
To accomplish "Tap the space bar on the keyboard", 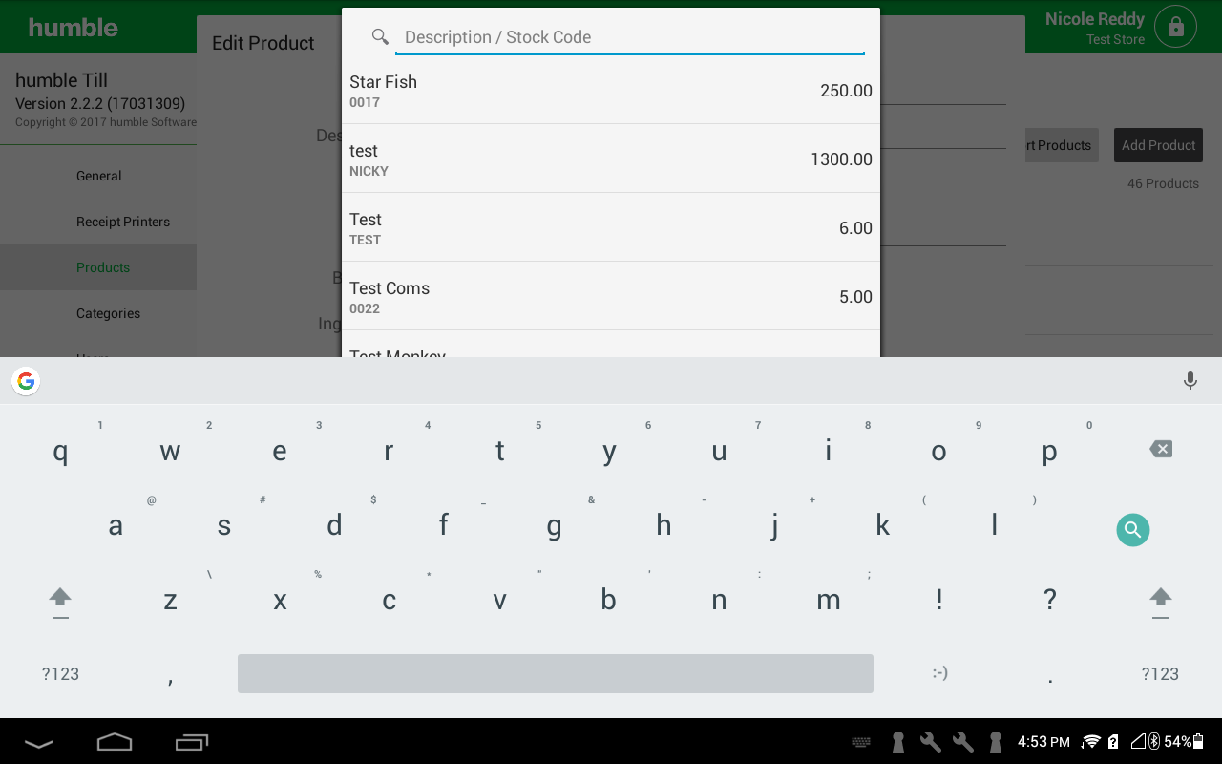I will [556, 673].
